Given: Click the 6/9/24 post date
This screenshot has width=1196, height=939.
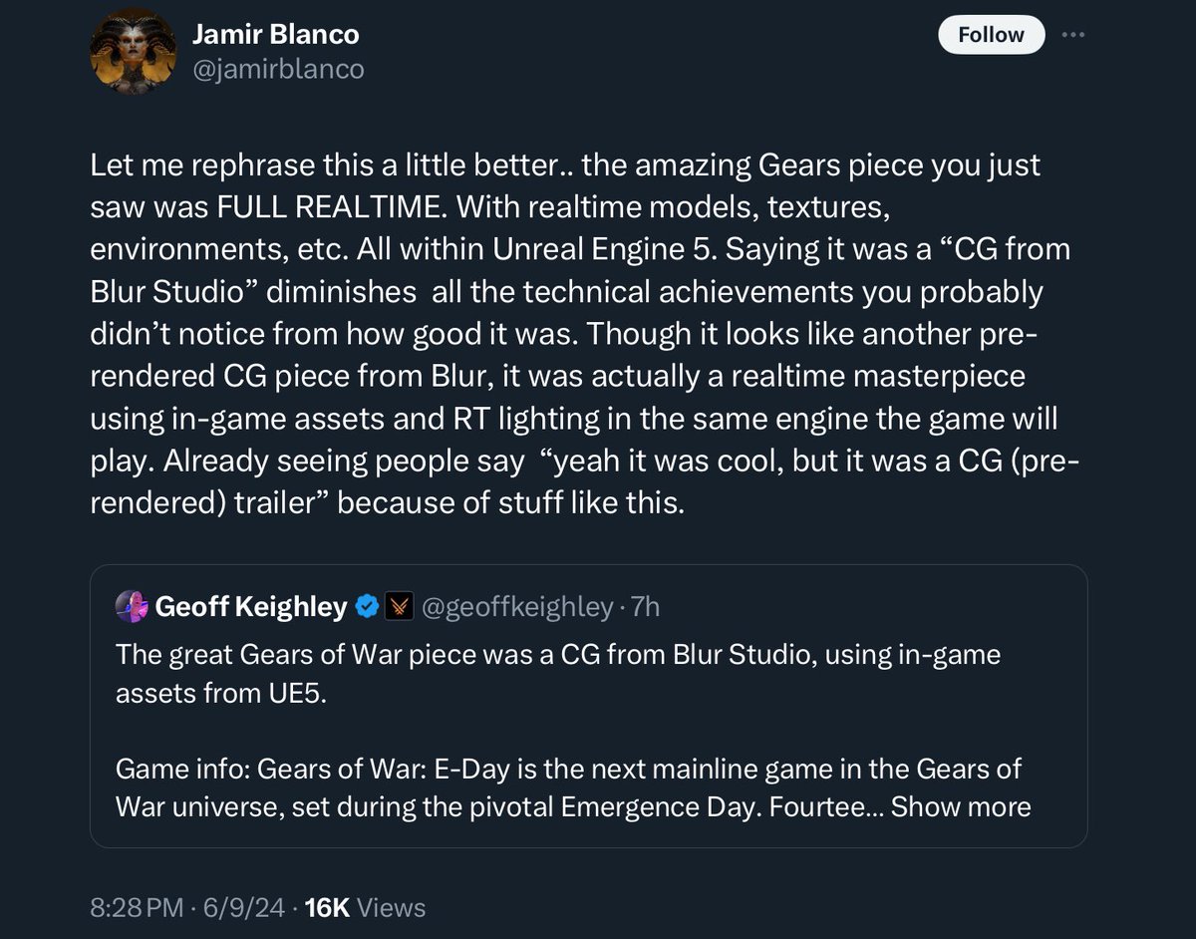Looking at the screenshot, I should (x=246, y=908).
